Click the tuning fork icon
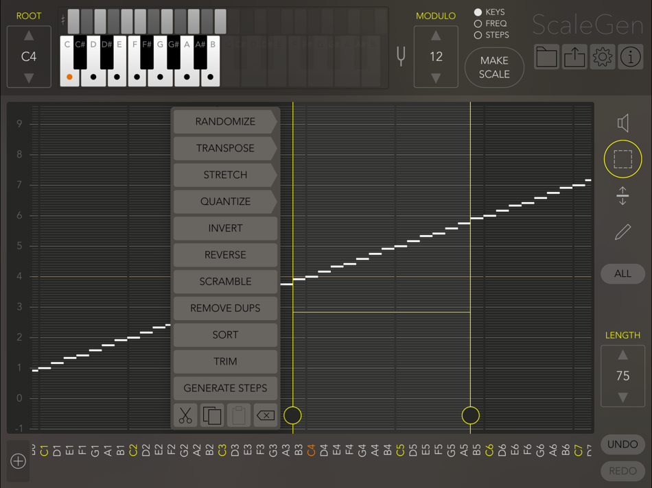The image size is (652, 488). tap(401, 58)
